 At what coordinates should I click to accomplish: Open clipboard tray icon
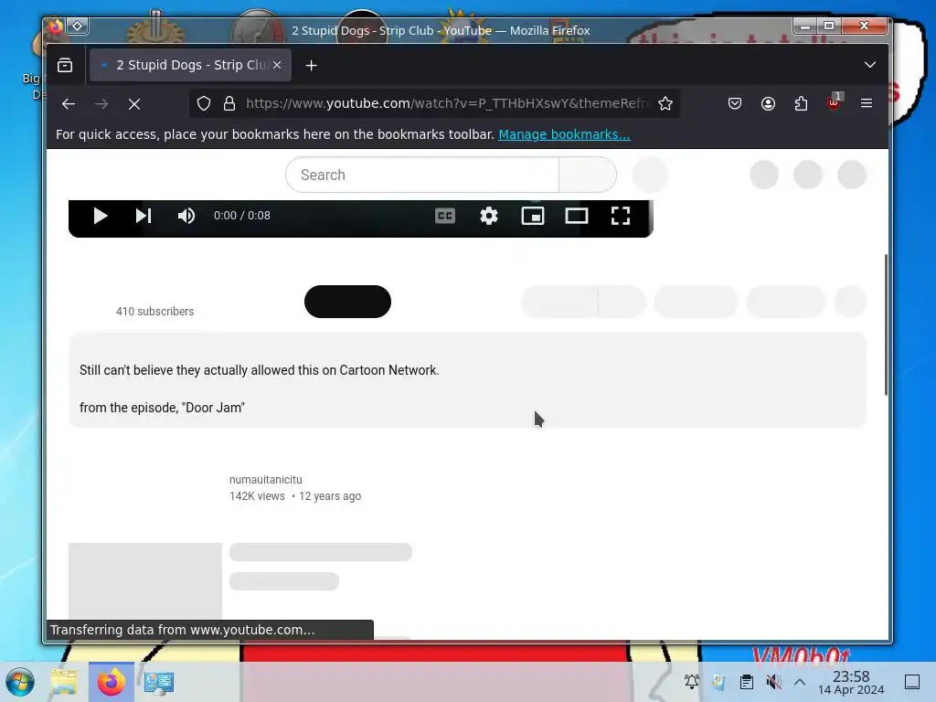pyautogui.click(x=746, y=681)
